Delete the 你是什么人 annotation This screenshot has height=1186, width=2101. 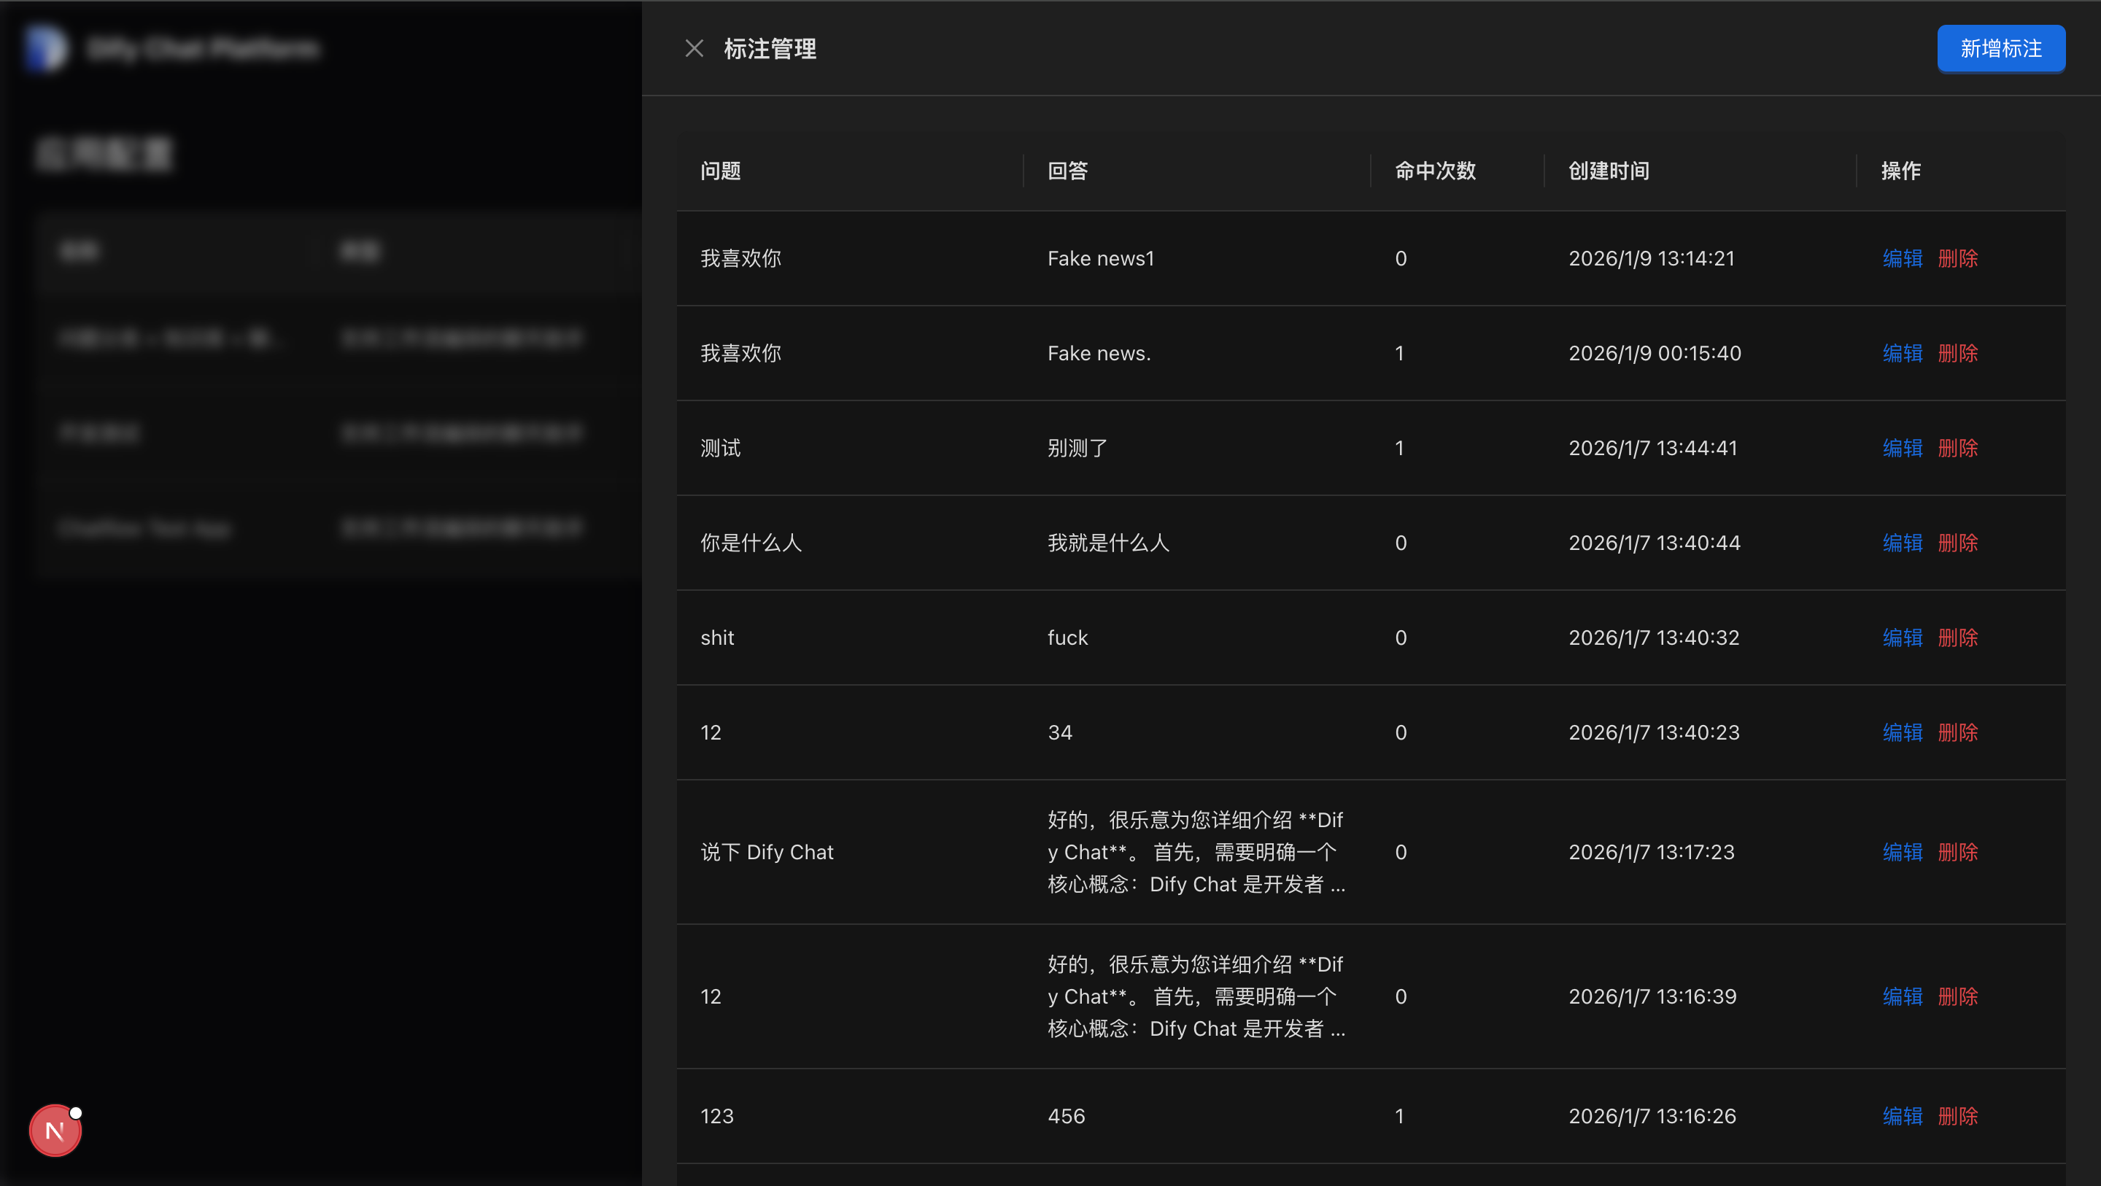click(x=1957, y=543)
